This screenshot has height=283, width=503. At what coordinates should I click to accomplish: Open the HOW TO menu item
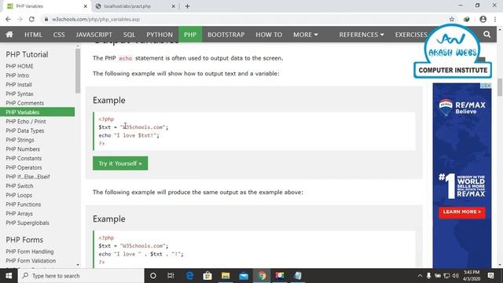269,35
